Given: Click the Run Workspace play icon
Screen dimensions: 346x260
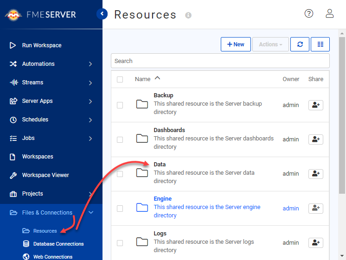Looking at the screenshot, I should (x=13, y=45).
